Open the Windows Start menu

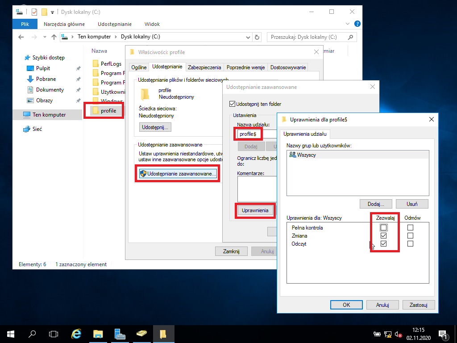tap(11, 334)
